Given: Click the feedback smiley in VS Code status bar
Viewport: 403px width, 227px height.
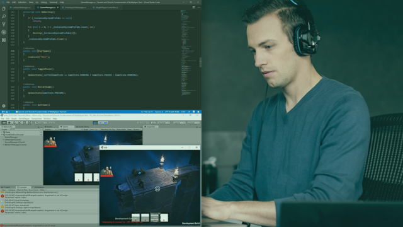Looking at the screenshot, I should point(194,112).
